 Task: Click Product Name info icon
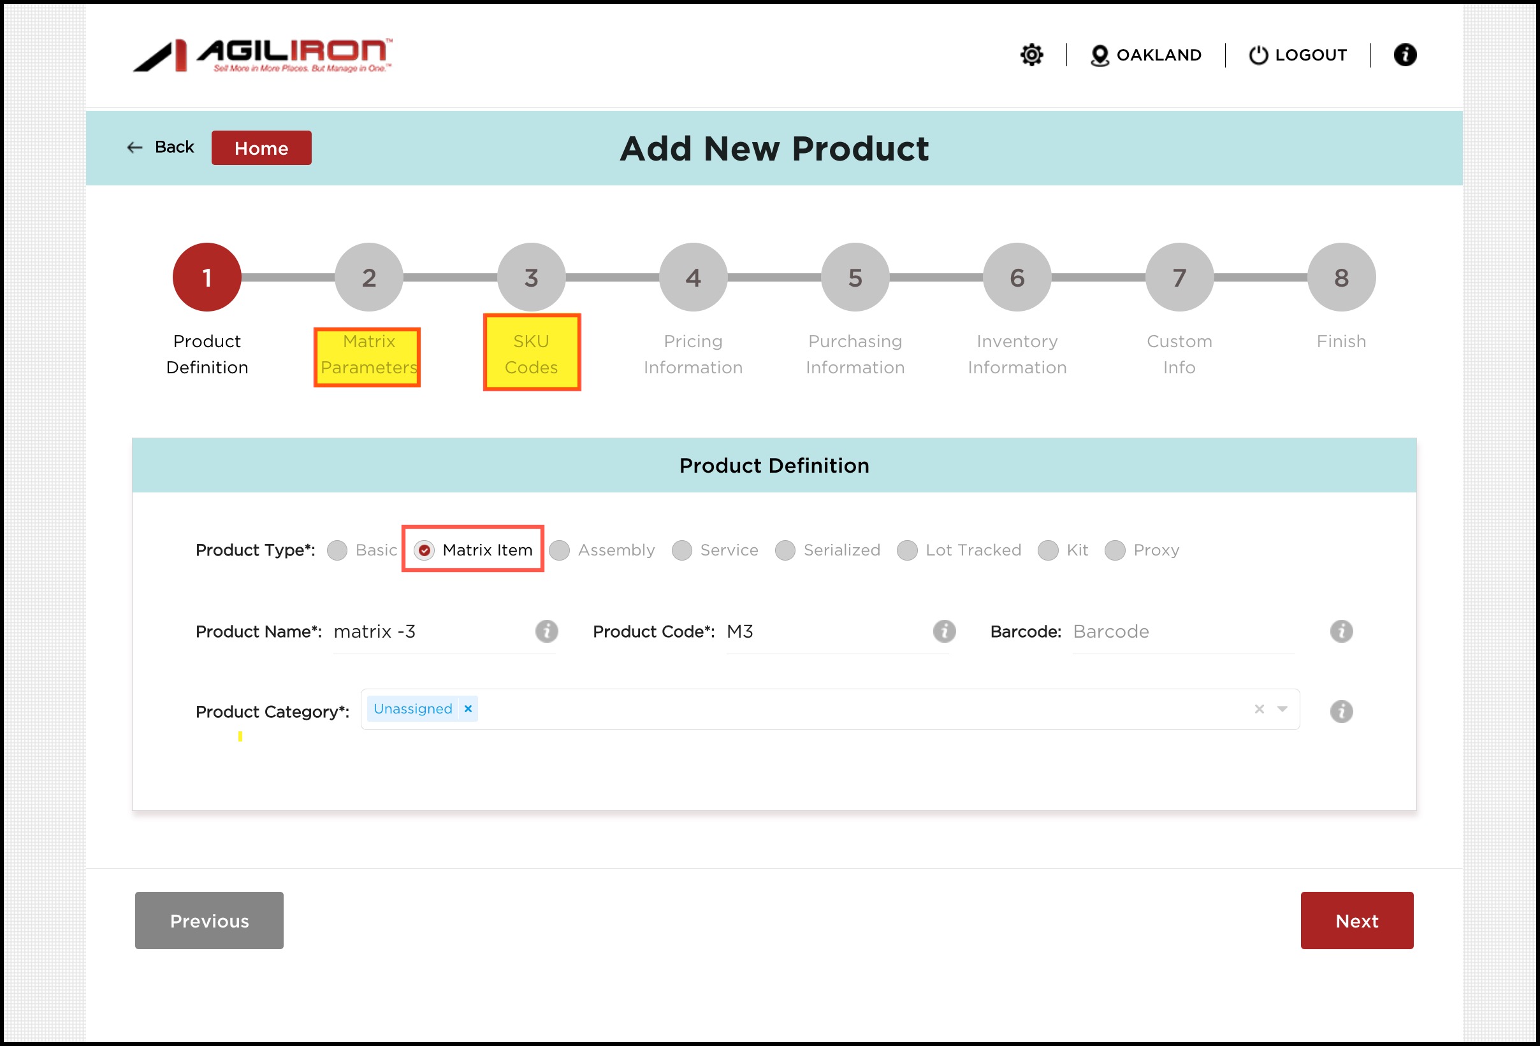(546, 631)
